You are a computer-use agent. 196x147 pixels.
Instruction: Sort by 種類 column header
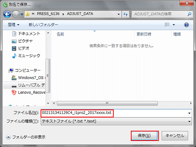[177, 34]
